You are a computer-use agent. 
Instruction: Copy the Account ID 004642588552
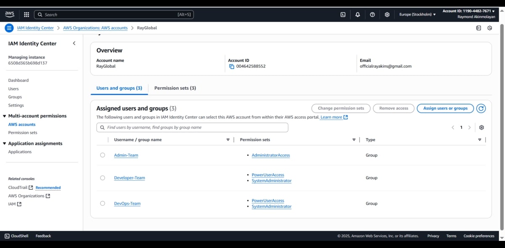[231, 66]
